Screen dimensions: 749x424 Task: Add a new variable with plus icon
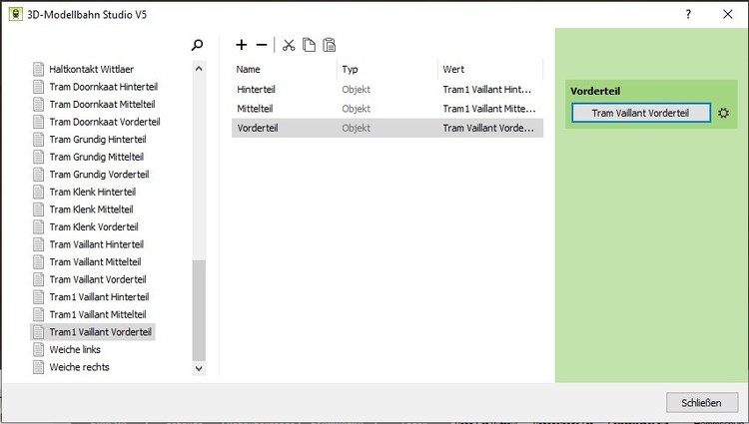point(242,45)
